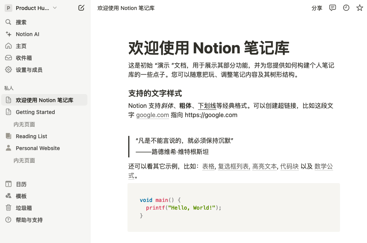Follow the 高亮文本 link
The image size is (367, 243).
[265, 166]
